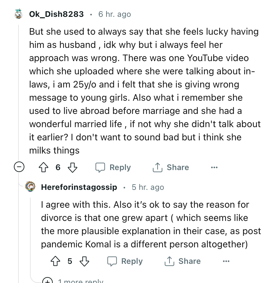
Task: Collapse the Ok_Dish8283 comment thread
Action: coord(19,167)
